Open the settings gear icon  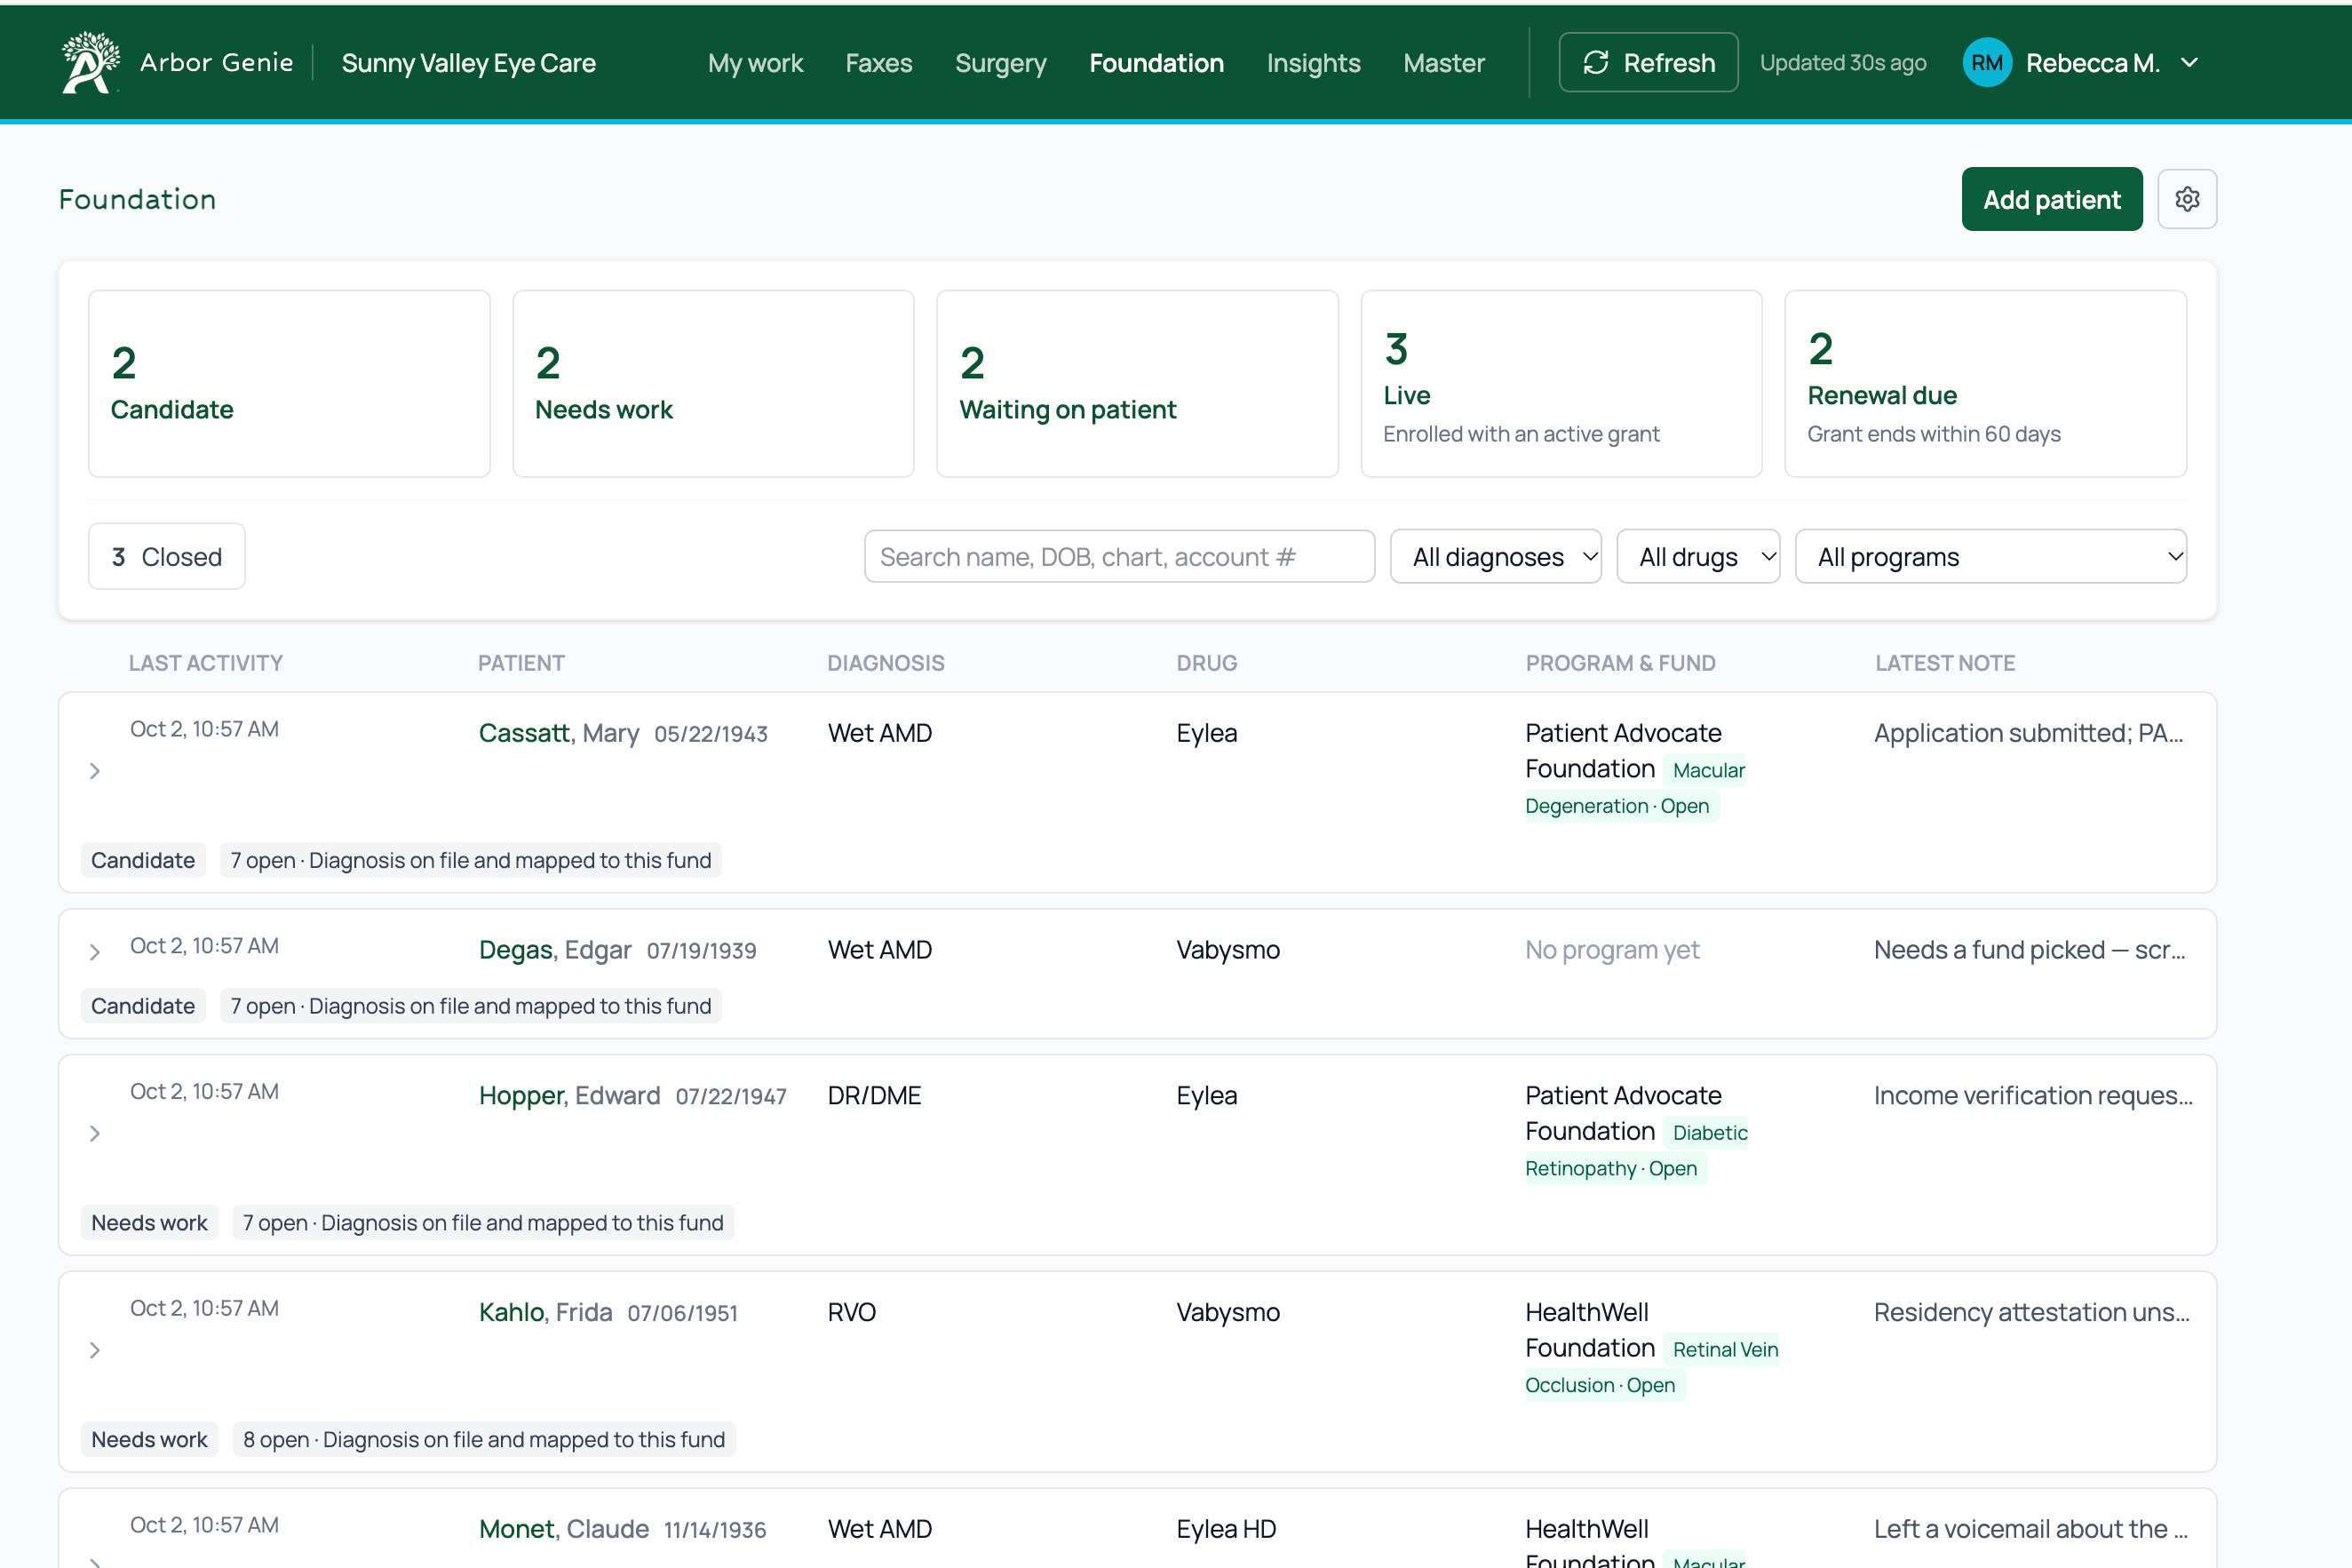(x=2186, y=199)
